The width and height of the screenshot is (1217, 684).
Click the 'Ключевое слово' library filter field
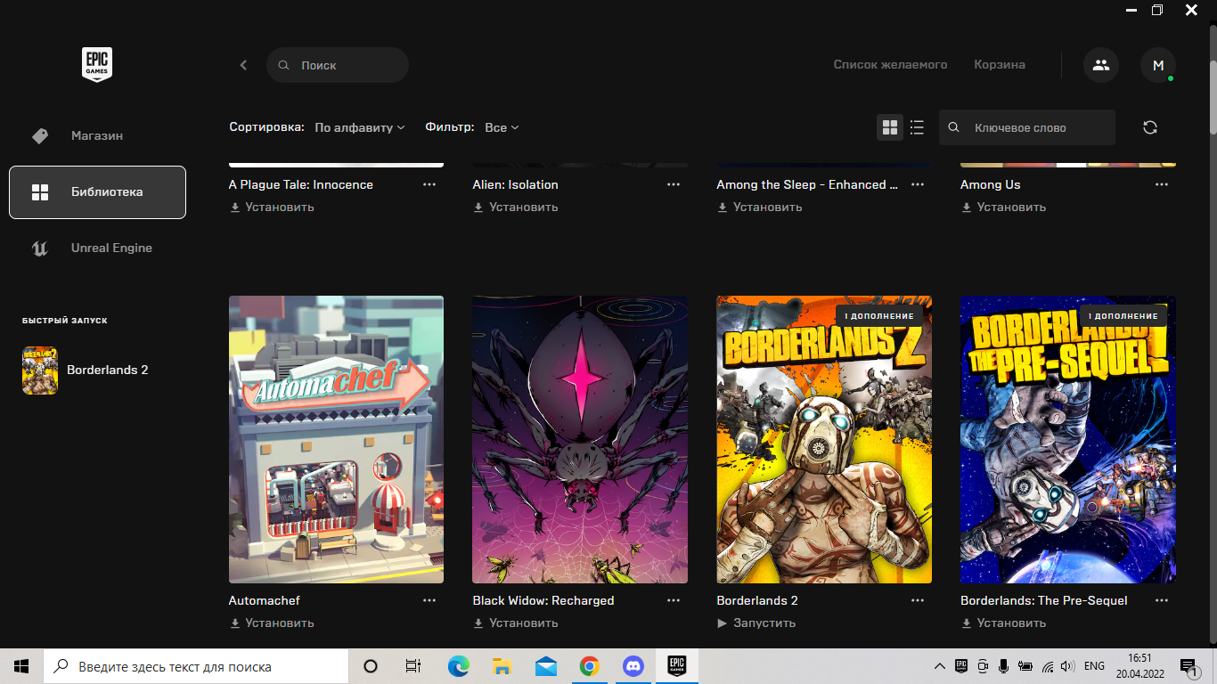[1027, 127]
